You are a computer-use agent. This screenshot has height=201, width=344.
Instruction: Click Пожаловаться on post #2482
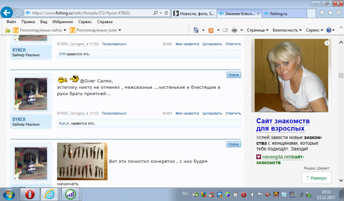coord(114,44)
